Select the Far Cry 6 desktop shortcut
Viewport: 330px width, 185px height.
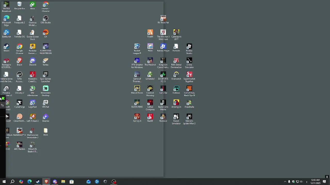pyautogui.click(x=137, y=118)
